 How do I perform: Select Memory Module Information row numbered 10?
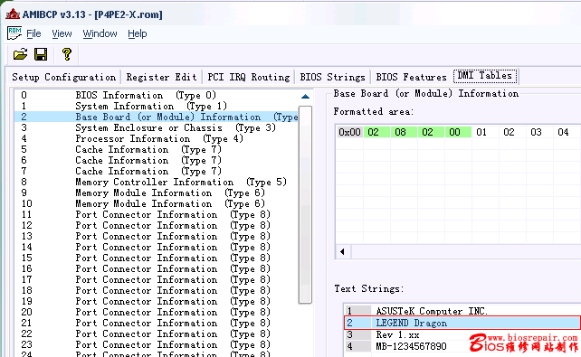click(156, 204)
